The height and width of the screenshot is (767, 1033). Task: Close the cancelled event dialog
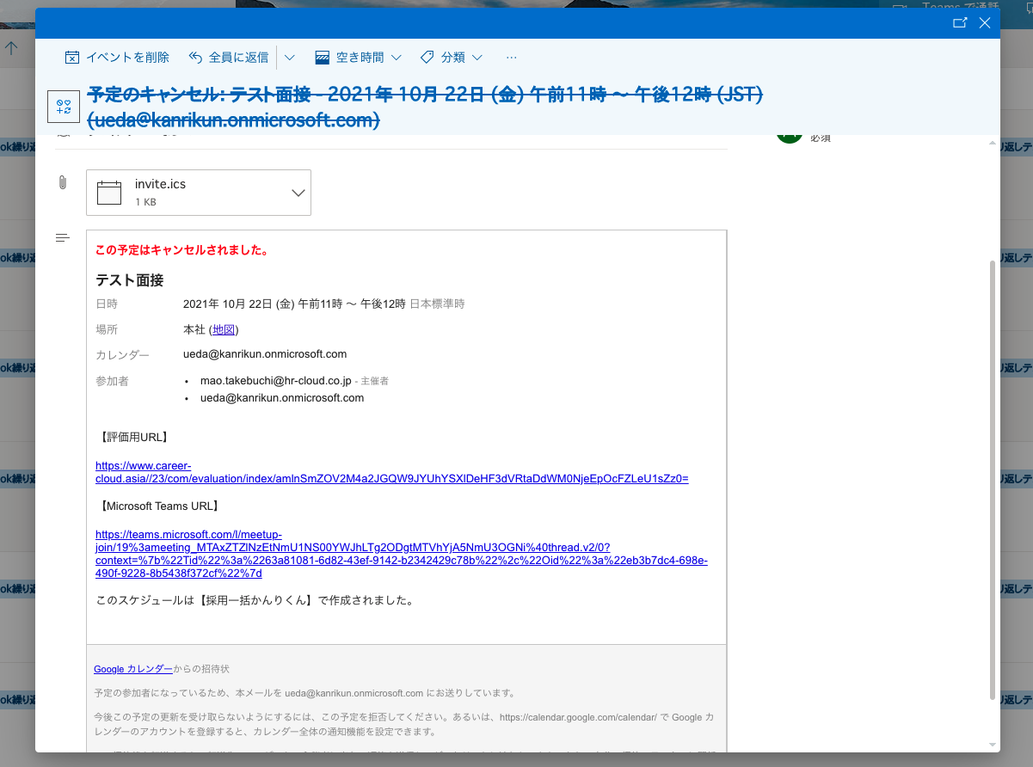(985, 23)
